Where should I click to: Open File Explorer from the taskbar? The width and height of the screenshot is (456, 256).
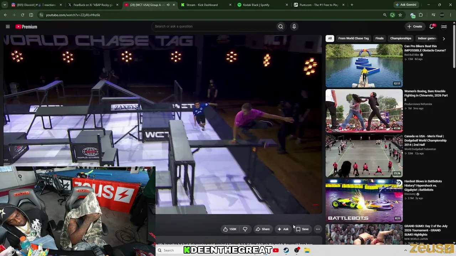click(307, 250)
